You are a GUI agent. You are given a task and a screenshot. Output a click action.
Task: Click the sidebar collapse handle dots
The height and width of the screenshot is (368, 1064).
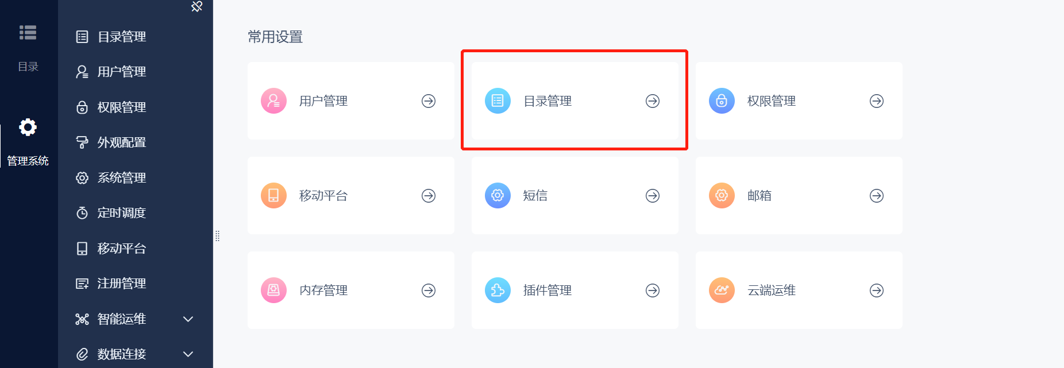(217, 236)
